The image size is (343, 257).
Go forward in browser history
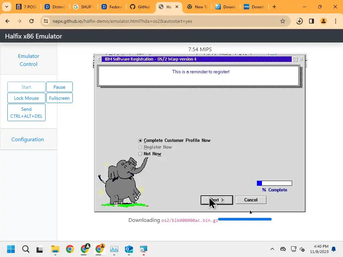(19, 21)
